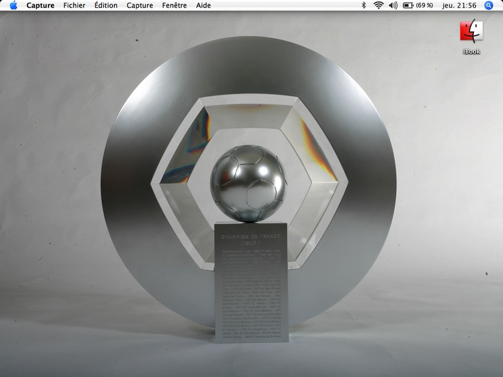
Task: Open the Fichier menu
Action: (74, 6)
